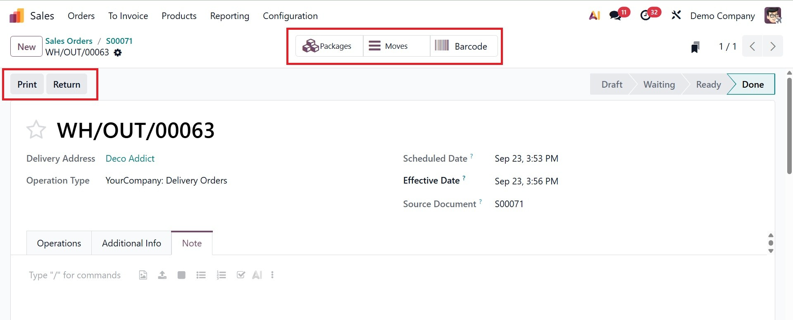793x320 pixels.
Task: Click the Done status stage
Action: tap(753, 84)
